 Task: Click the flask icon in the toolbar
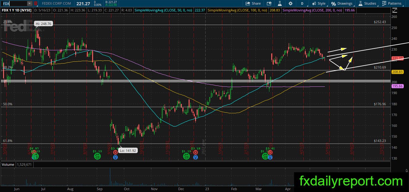tap(280, 3)
